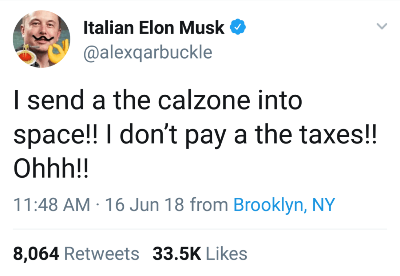Click the 8,064 retweet count number
The image size is (400, 276).
click(36, 254)
